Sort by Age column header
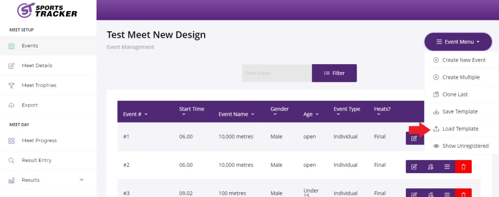This screenshot has width=499, height=197. click(311, 114)
